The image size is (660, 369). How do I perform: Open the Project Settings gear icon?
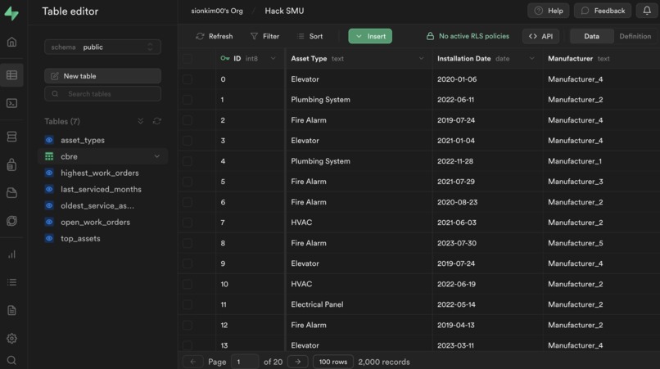[11, 338]
